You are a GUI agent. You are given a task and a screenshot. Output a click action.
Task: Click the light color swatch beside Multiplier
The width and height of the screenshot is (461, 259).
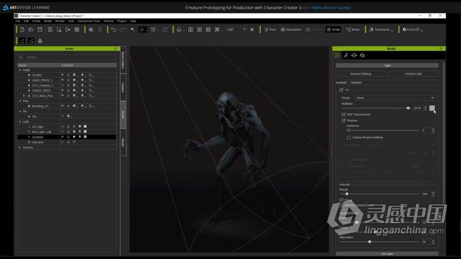point(432,108)
